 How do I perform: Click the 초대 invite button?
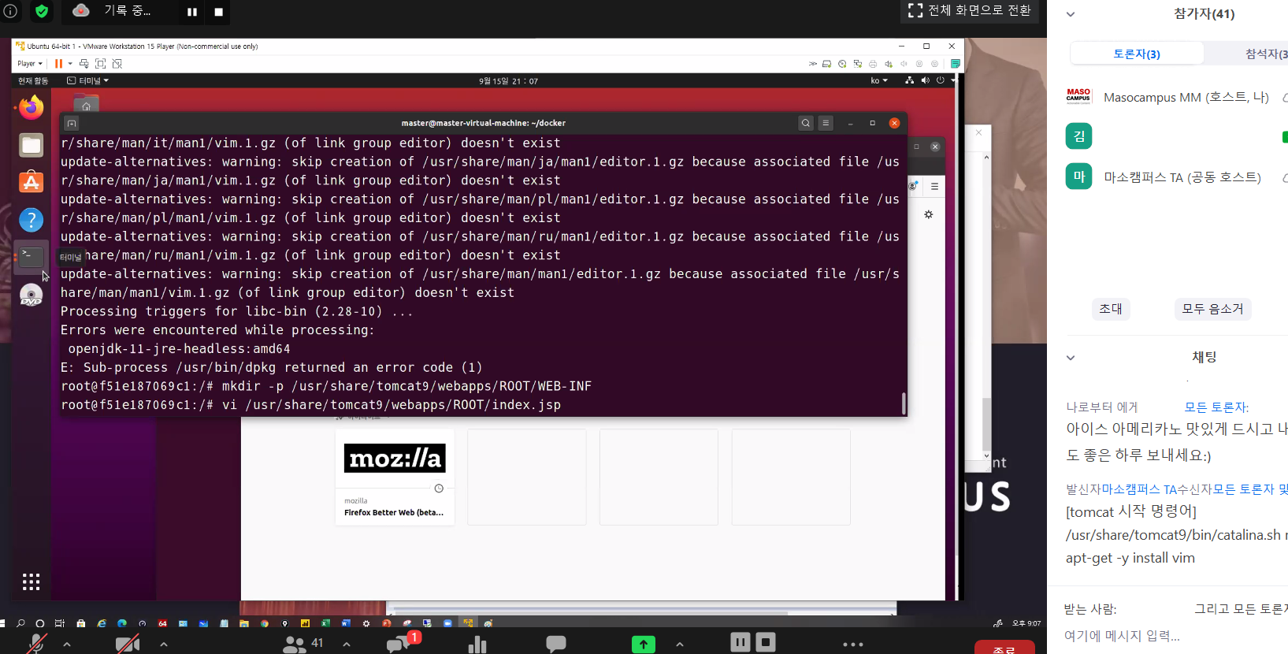point(1110,309)
